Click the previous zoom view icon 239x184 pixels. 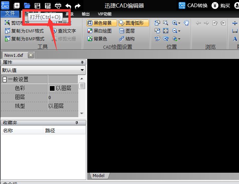click(166, 39)
